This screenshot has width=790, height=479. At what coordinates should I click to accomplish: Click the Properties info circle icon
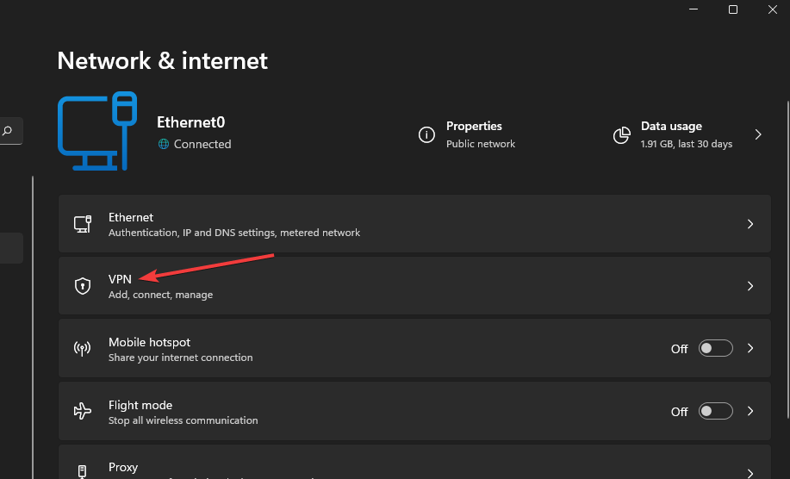pos(426,134)
